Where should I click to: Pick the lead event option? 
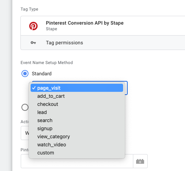click(x=77, y=112)
